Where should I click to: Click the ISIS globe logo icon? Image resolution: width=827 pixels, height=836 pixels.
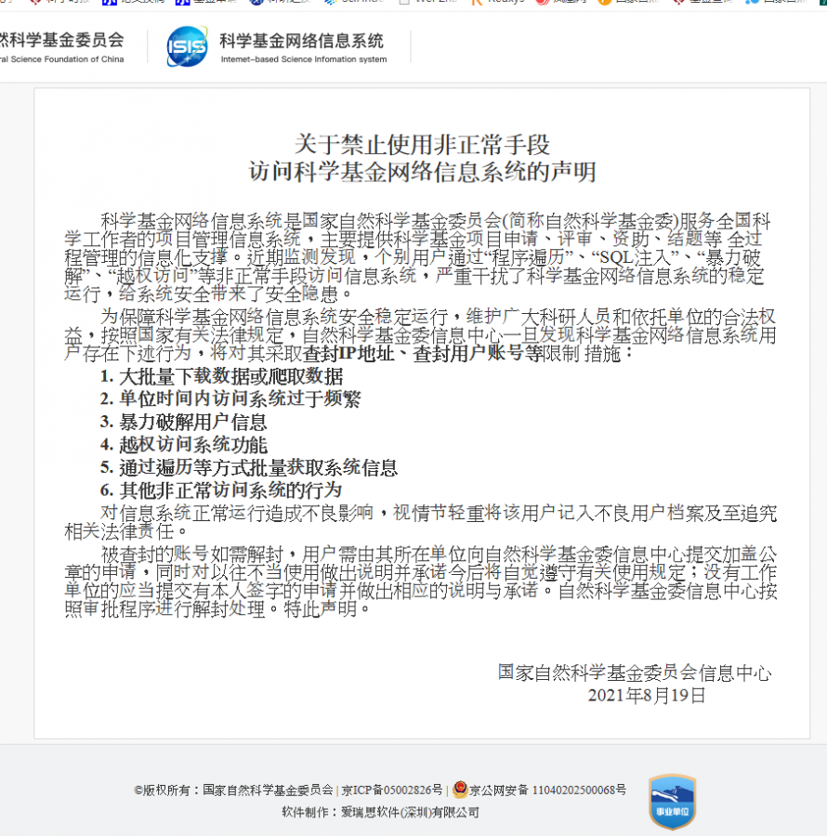click(x=187, y=46)
